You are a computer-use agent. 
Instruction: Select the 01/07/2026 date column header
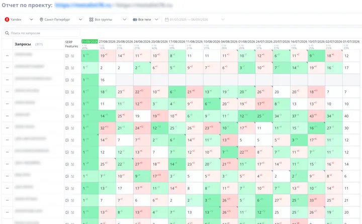tap(351, 42)
